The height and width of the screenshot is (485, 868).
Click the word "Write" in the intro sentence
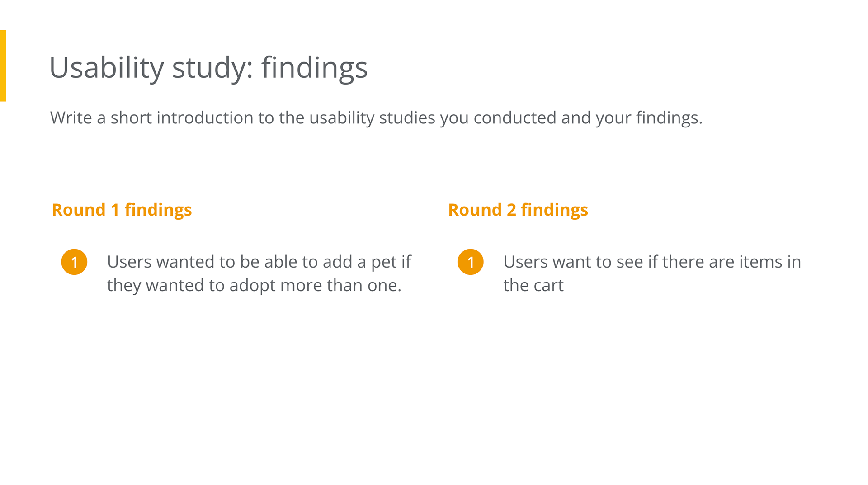tap(71, 118)
